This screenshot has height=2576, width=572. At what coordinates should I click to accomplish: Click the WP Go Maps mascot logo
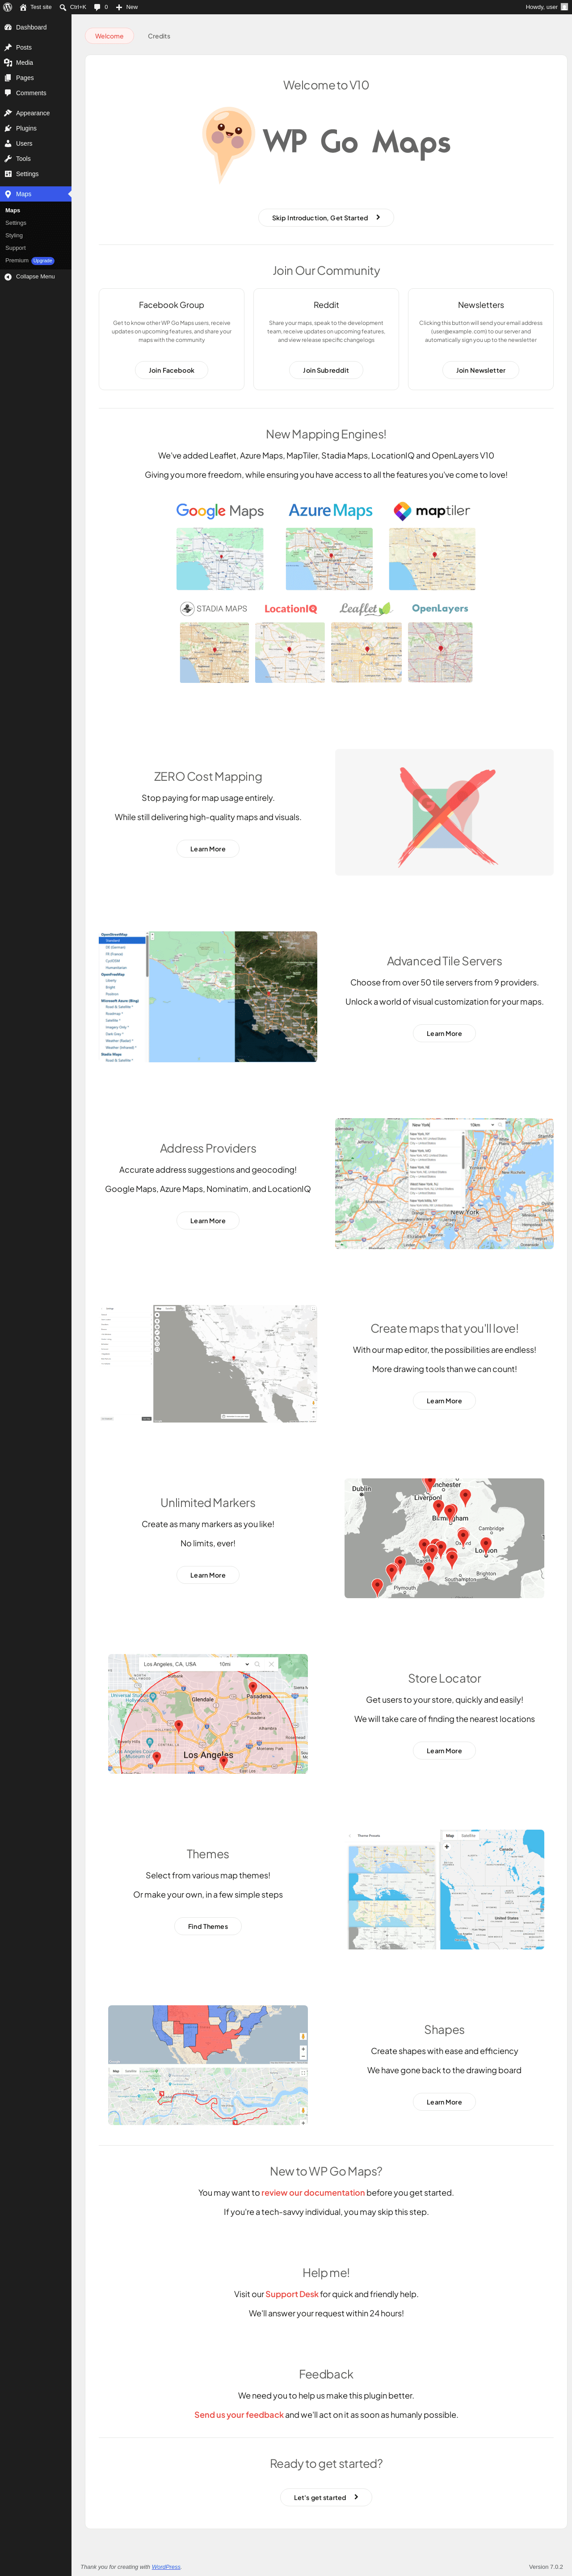point(326,145)
